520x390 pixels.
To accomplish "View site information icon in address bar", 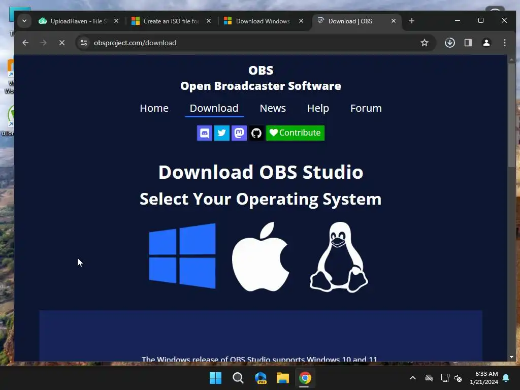I will pos(84,43).
